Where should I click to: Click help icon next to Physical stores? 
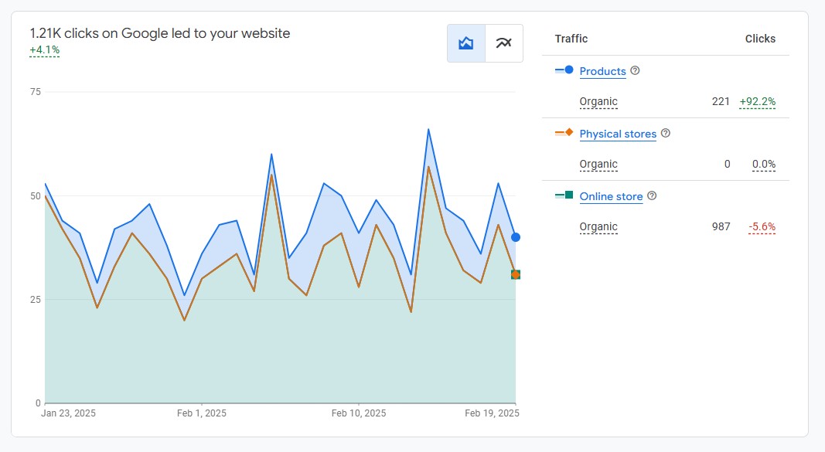[x=665, y=133]
